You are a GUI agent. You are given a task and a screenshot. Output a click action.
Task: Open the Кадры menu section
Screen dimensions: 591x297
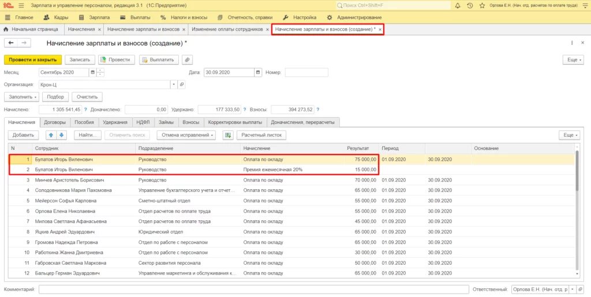56,17
